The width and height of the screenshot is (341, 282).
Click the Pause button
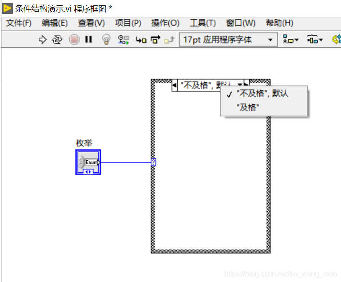[x=88, y=39]
